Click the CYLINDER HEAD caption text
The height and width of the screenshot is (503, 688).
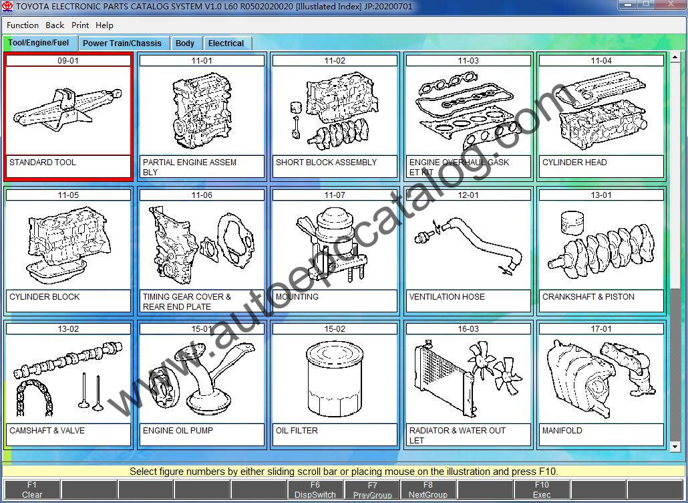pos(574,162)
